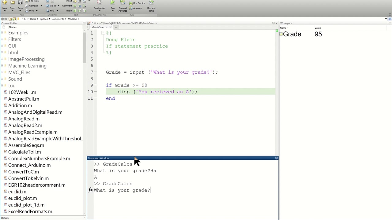Open the Compare dropdown arrow
This screenshot has width=392, height=220.
41,6
